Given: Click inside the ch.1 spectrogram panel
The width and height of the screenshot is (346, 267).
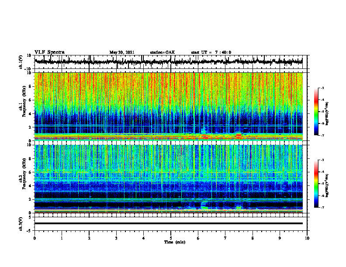Looking at the screenshot, I should click(x=168, y=106).
